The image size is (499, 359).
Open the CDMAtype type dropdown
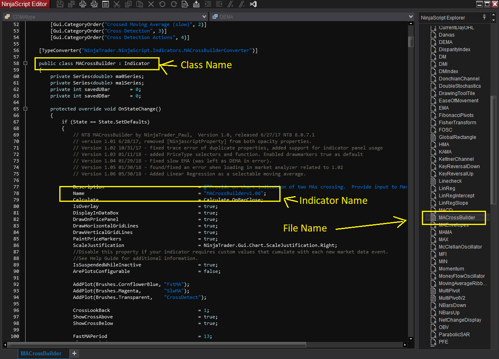(x=106, y=17)
